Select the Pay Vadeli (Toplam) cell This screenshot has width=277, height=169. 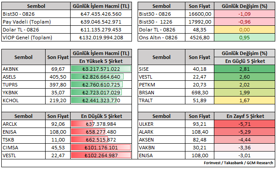click(36, 22)
